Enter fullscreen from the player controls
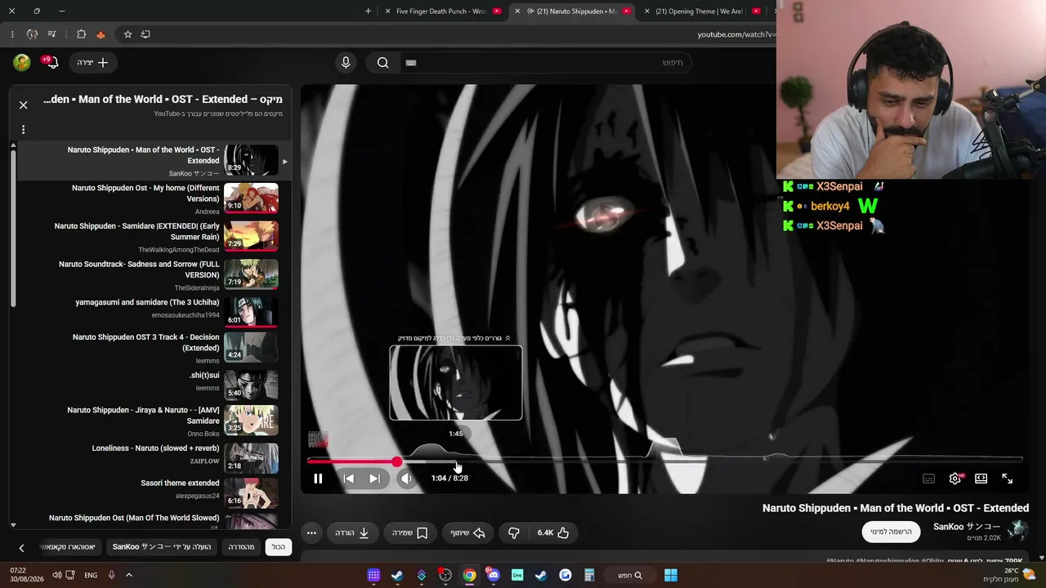The image size is (1046, 588). pos(1007,479)
